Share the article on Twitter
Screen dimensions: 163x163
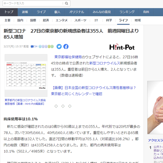(59, 47)
